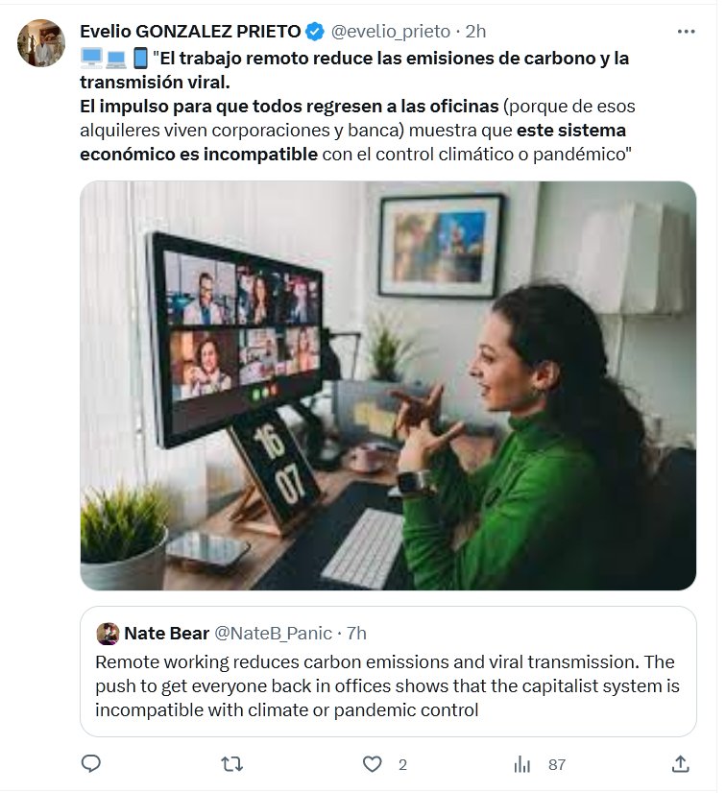
Task: Open Evelio GONZALEZ PRIETO profile name
Action: (190, 32)
